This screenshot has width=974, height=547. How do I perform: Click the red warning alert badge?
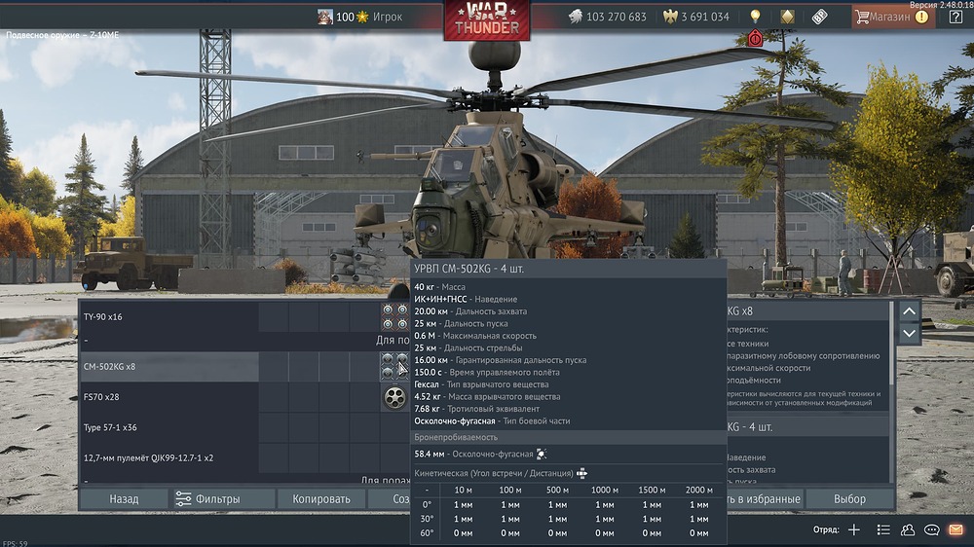pos(756,38)
